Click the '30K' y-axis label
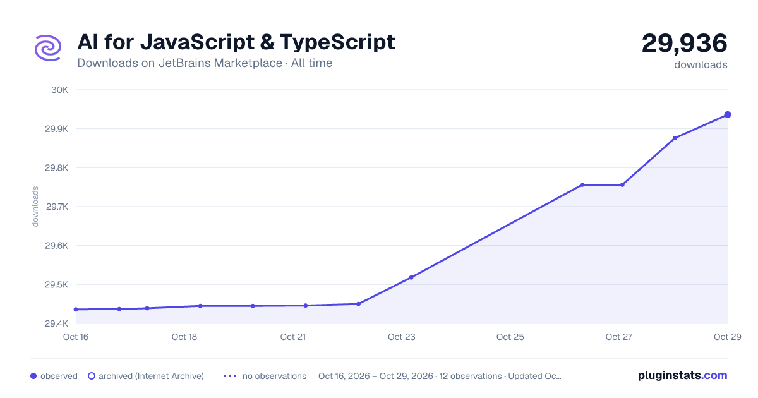Screen dimensions: 758x398 tap(60, 90)
